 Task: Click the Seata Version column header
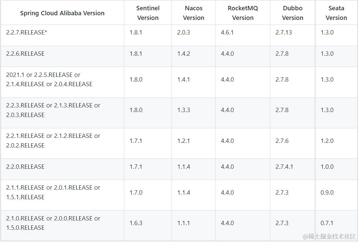pos(336,13)
